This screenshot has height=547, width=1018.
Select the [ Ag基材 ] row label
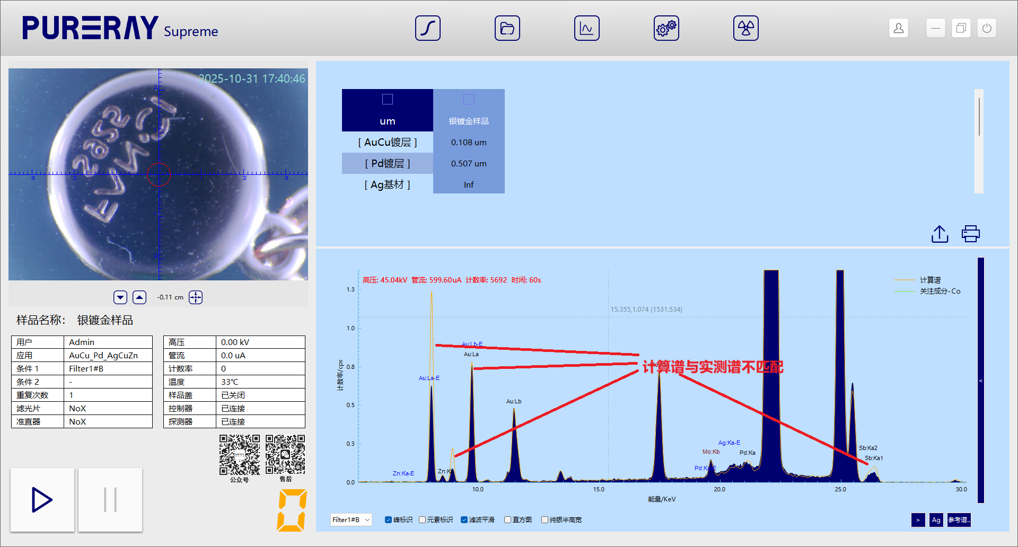[x=388, y=184]
